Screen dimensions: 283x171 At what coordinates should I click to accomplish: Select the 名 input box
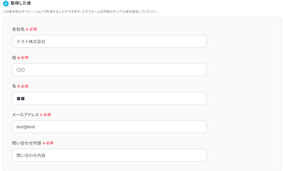[x=109, y=98]
